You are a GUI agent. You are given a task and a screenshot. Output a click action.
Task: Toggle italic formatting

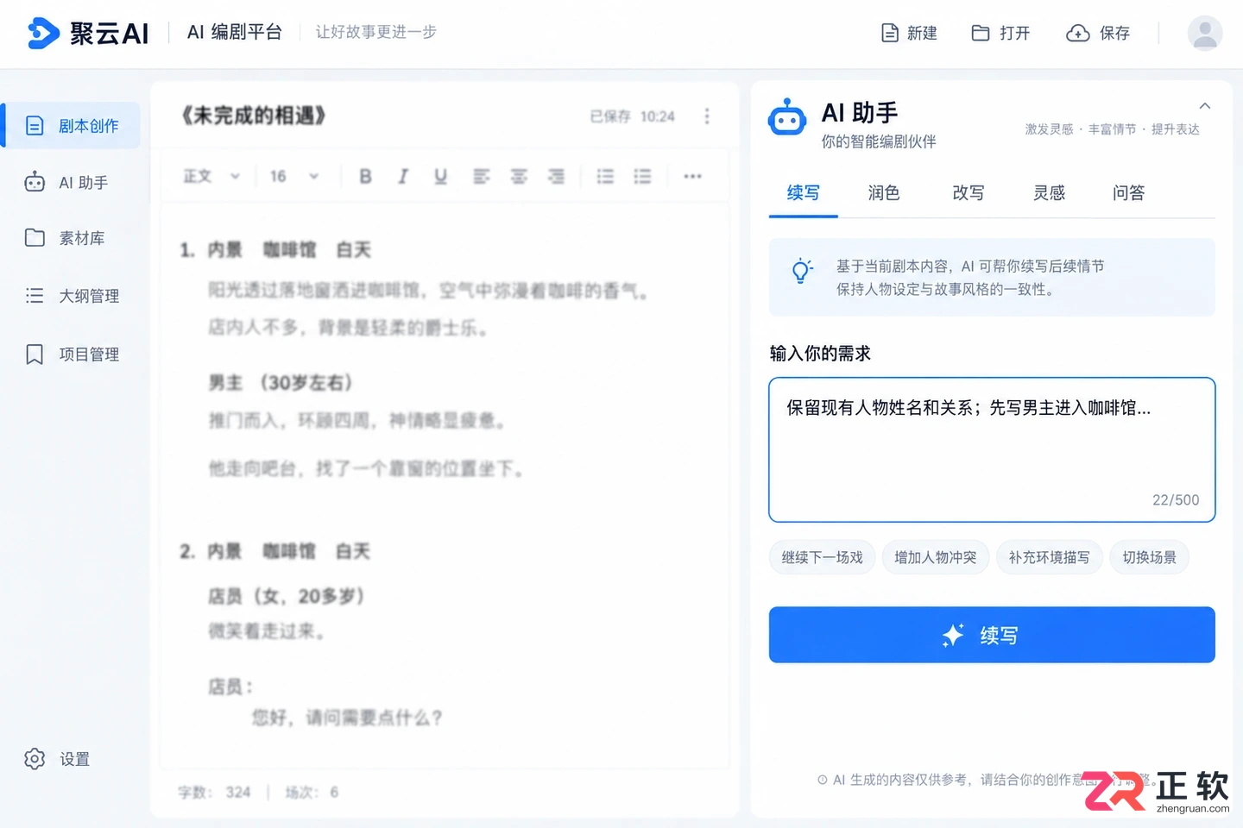click(x=403, y=176)
